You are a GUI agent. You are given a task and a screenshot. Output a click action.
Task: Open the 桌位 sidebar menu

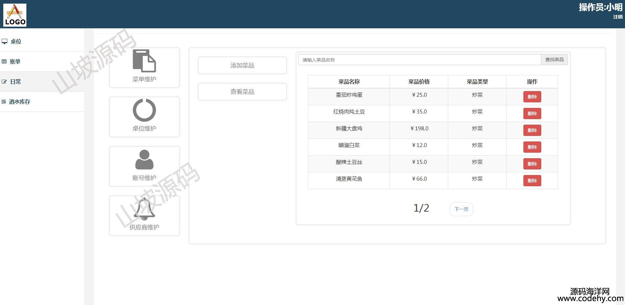click(42, 41)
